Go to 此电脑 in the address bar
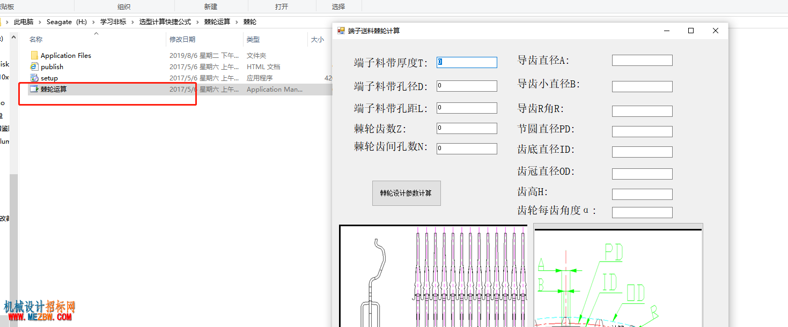 24,22
